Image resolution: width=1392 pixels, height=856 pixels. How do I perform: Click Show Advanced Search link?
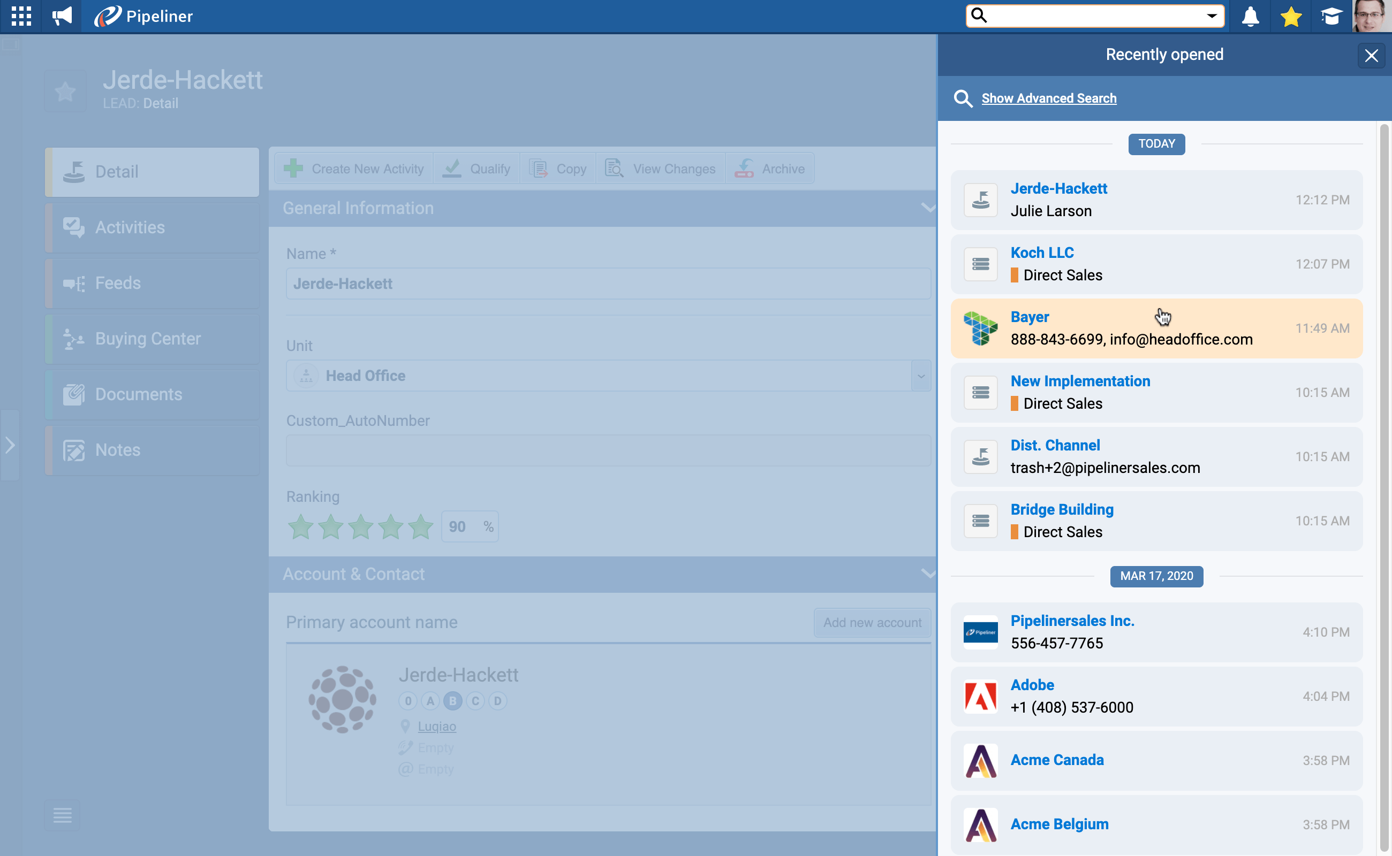click(1049, 98)
